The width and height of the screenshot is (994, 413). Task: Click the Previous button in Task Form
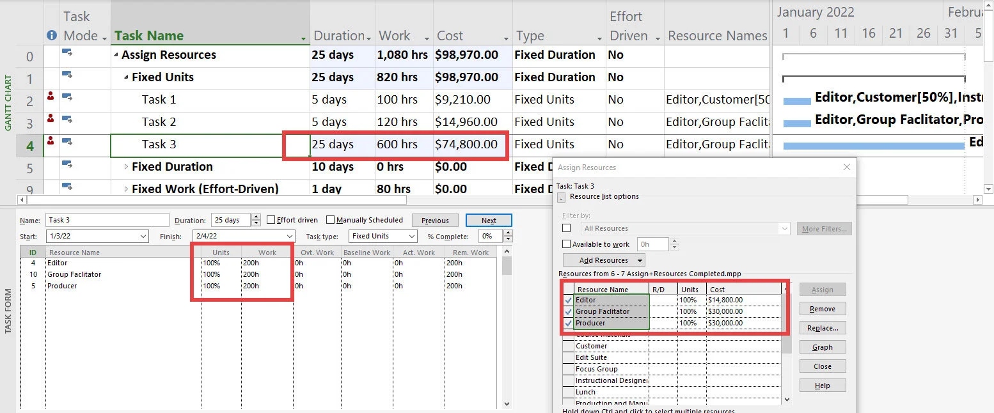(435, 221)
